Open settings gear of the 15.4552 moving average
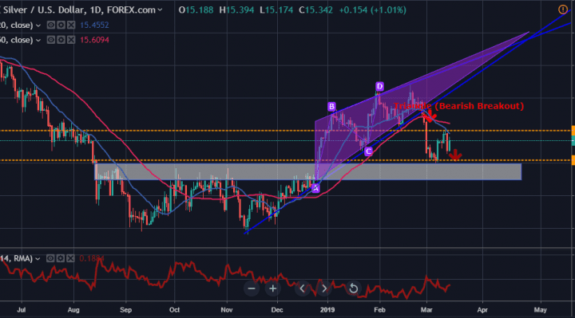 61,25
